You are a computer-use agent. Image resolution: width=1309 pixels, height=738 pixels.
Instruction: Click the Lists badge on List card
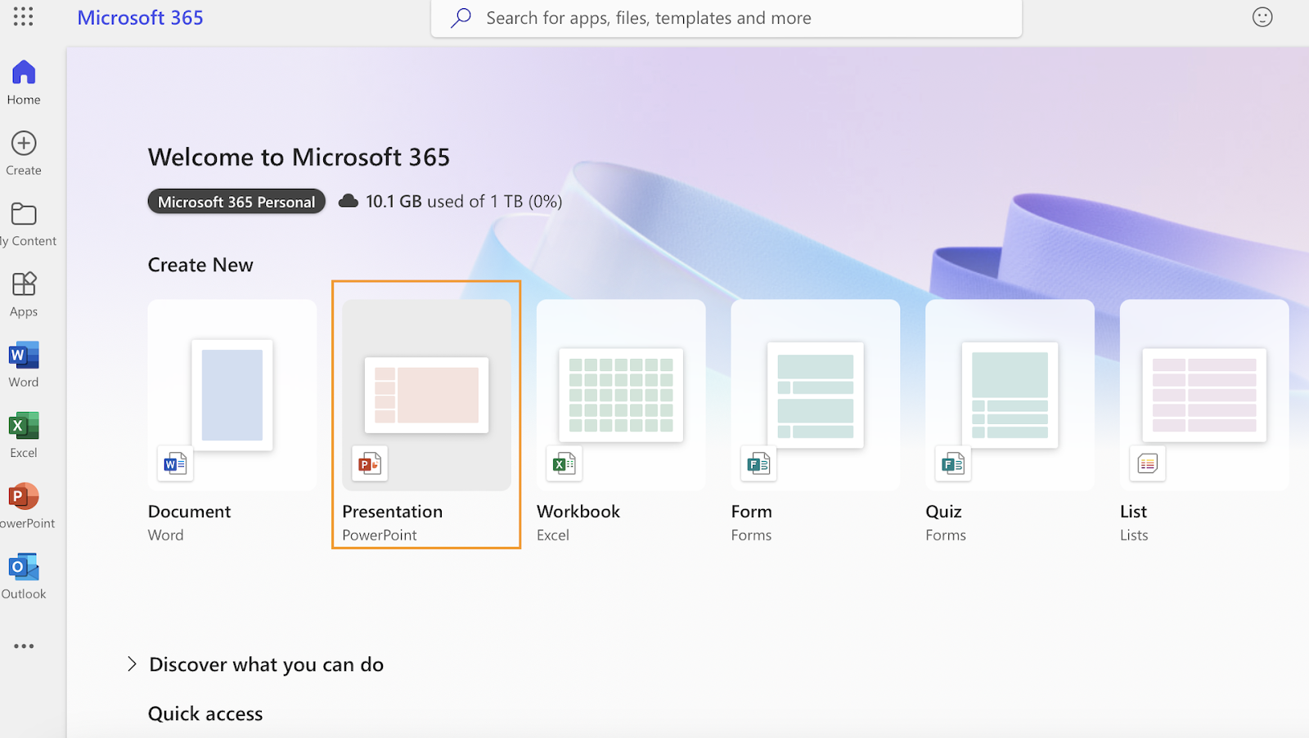pyautogui.click(x=1148, y=464)
